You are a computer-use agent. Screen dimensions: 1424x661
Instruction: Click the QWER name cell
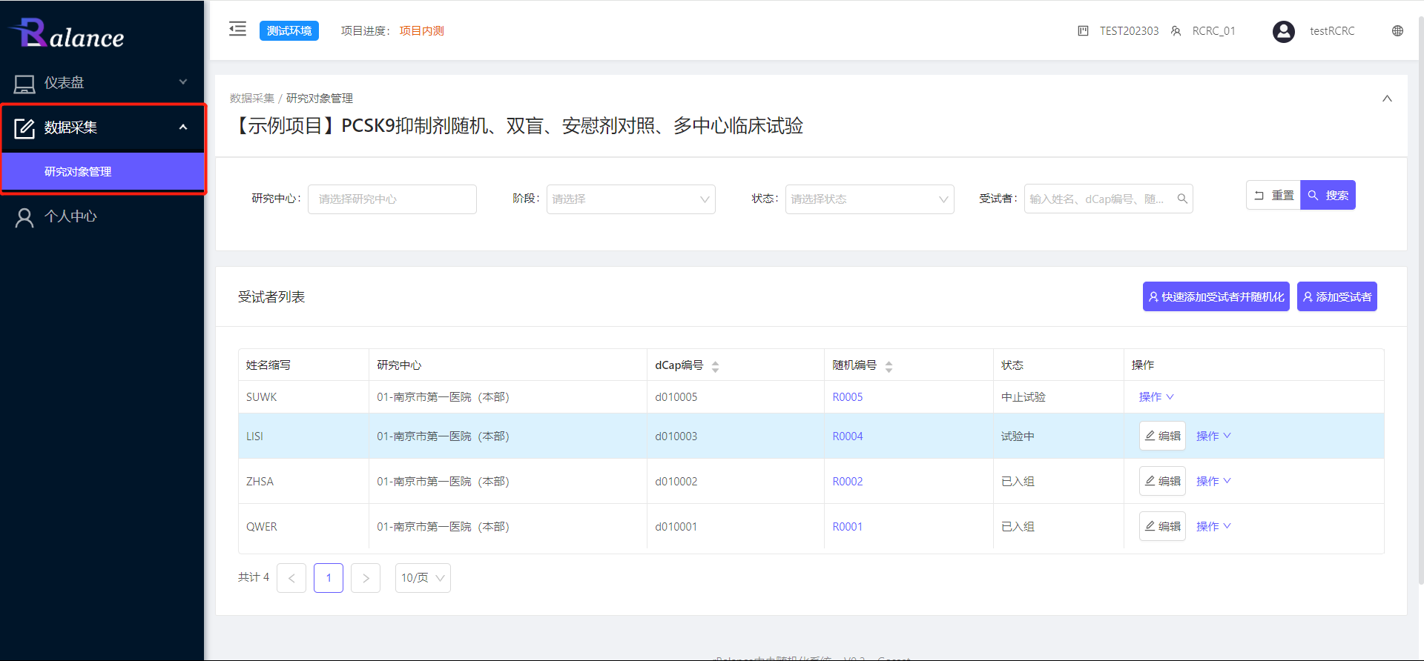coord(303,527)
